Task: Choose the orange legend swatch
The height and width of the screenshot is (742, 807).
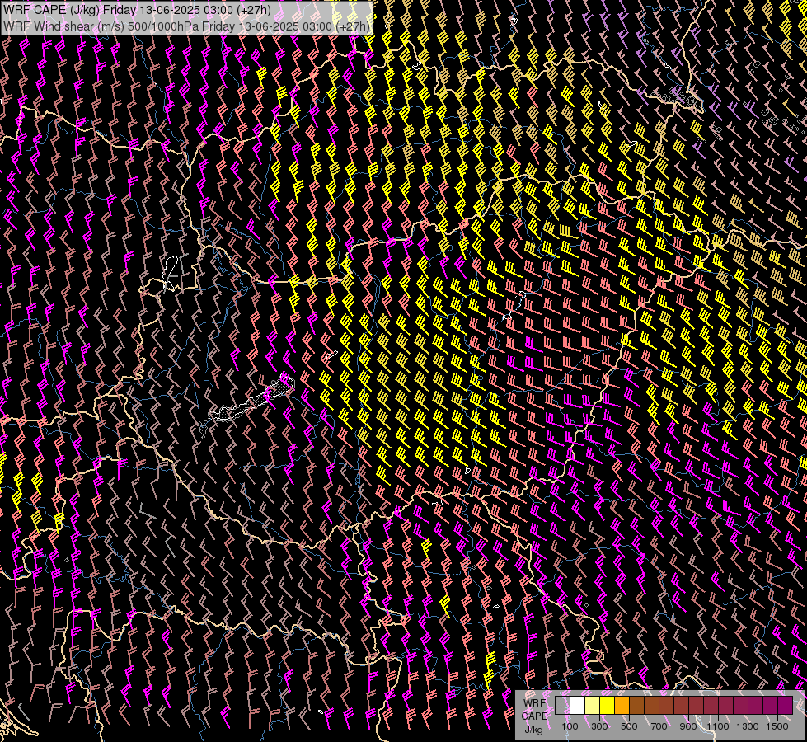Action: point(622,706)
